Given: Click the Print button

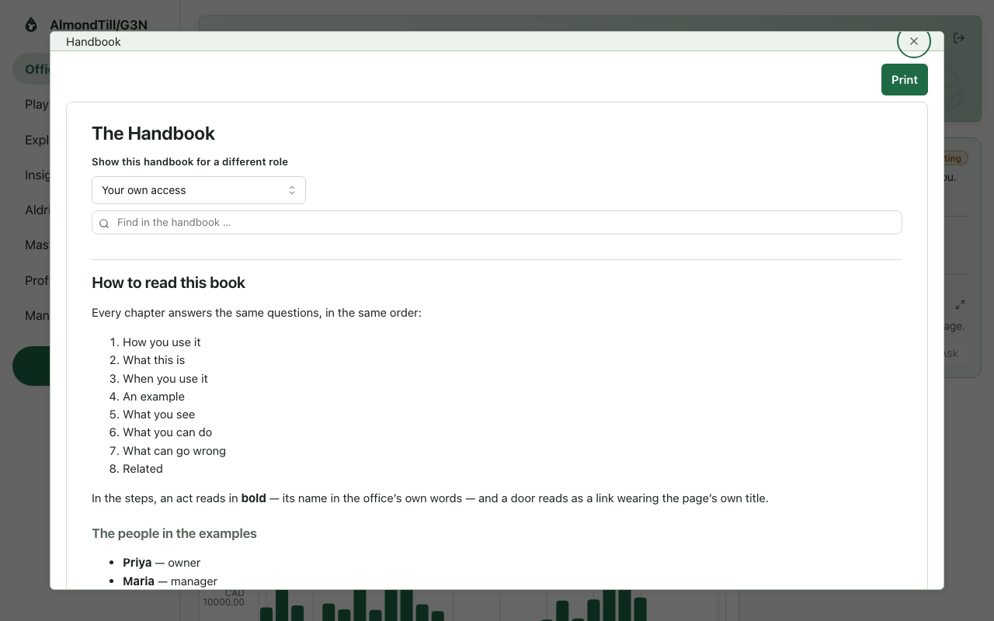Looking at the screenshot, I should (x=905, y=80).
